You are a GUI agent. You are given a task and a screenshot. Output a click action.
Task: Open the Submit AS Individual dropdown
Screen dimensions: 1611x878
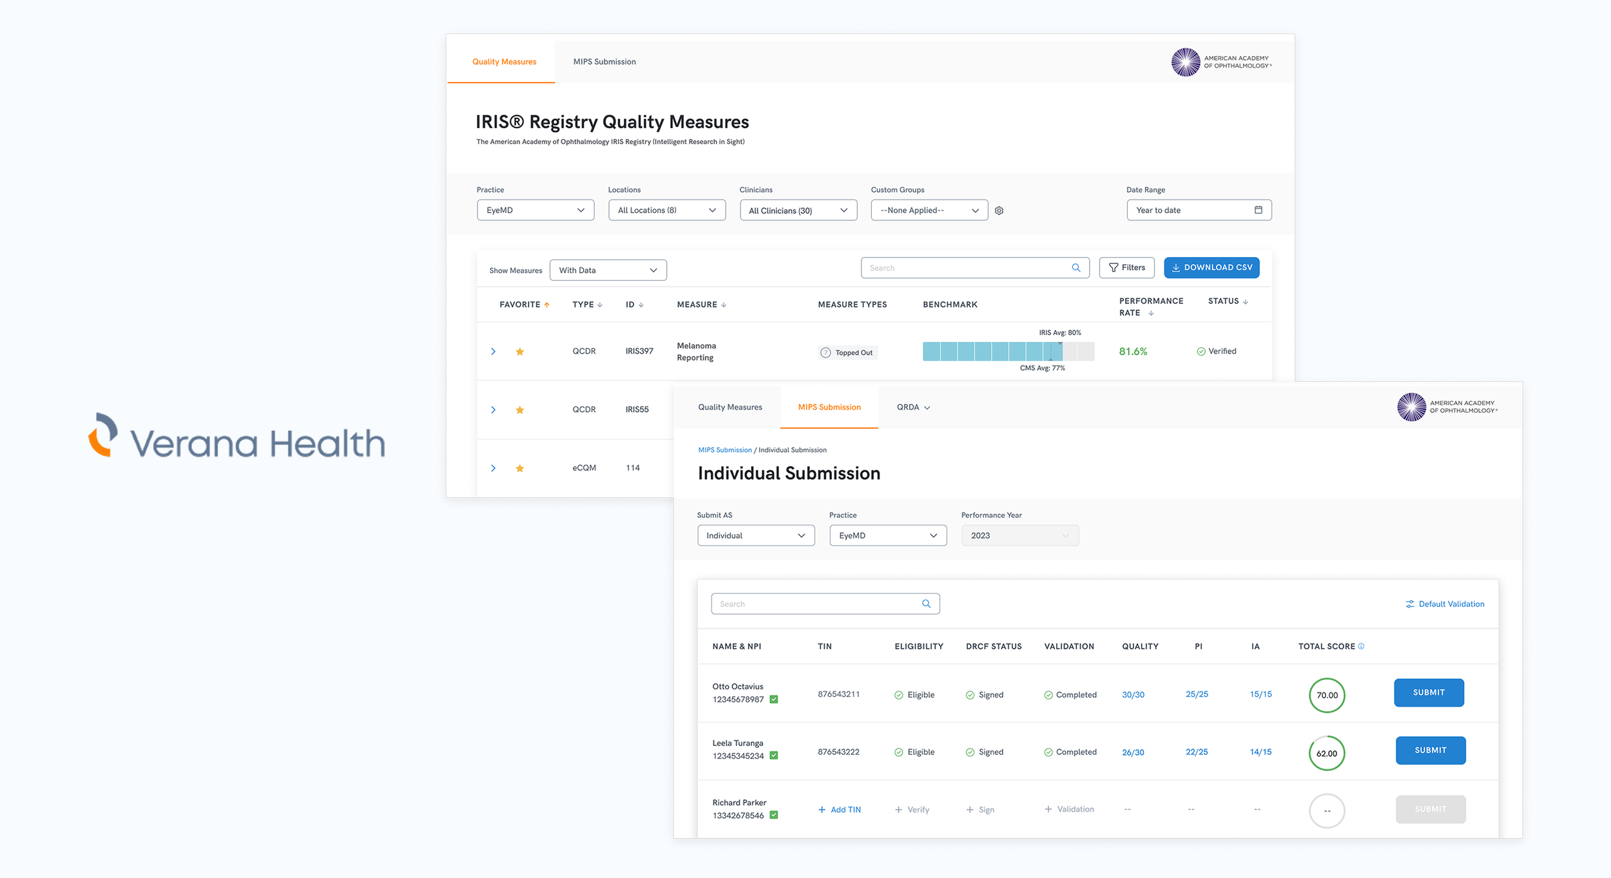[x=755, y=535]
